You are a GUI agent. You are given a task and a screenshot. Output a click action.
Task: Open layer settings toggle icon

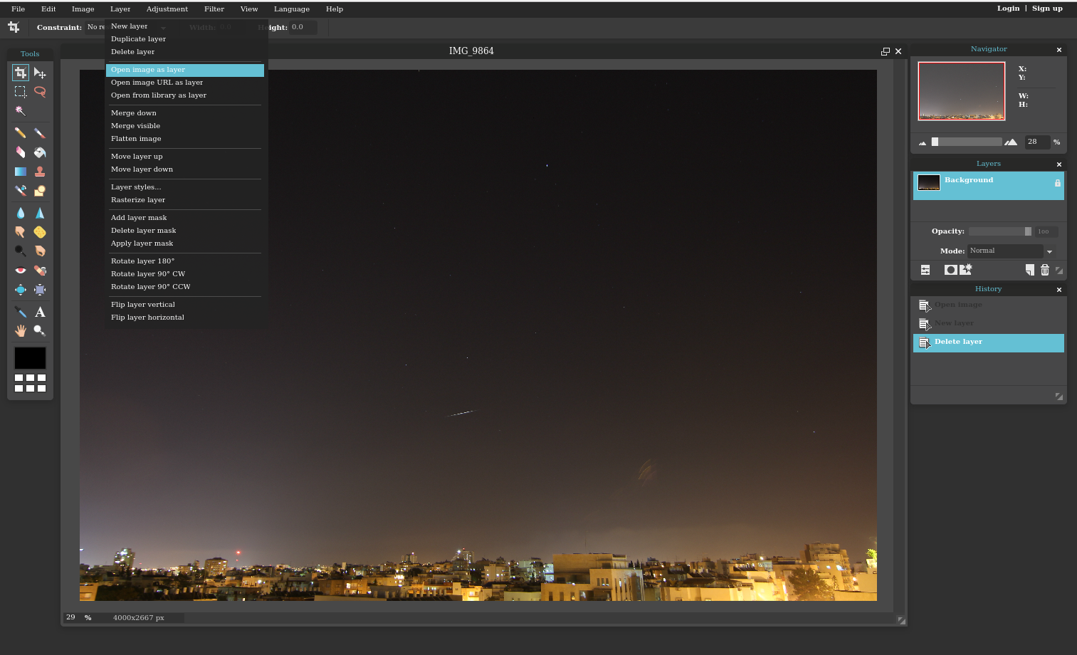point(925,270)
